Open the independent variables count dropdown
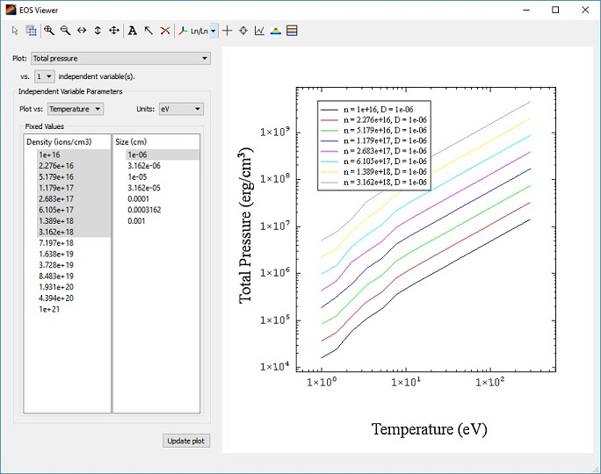This screenshot has width=601, height=474. coord(44,76)
